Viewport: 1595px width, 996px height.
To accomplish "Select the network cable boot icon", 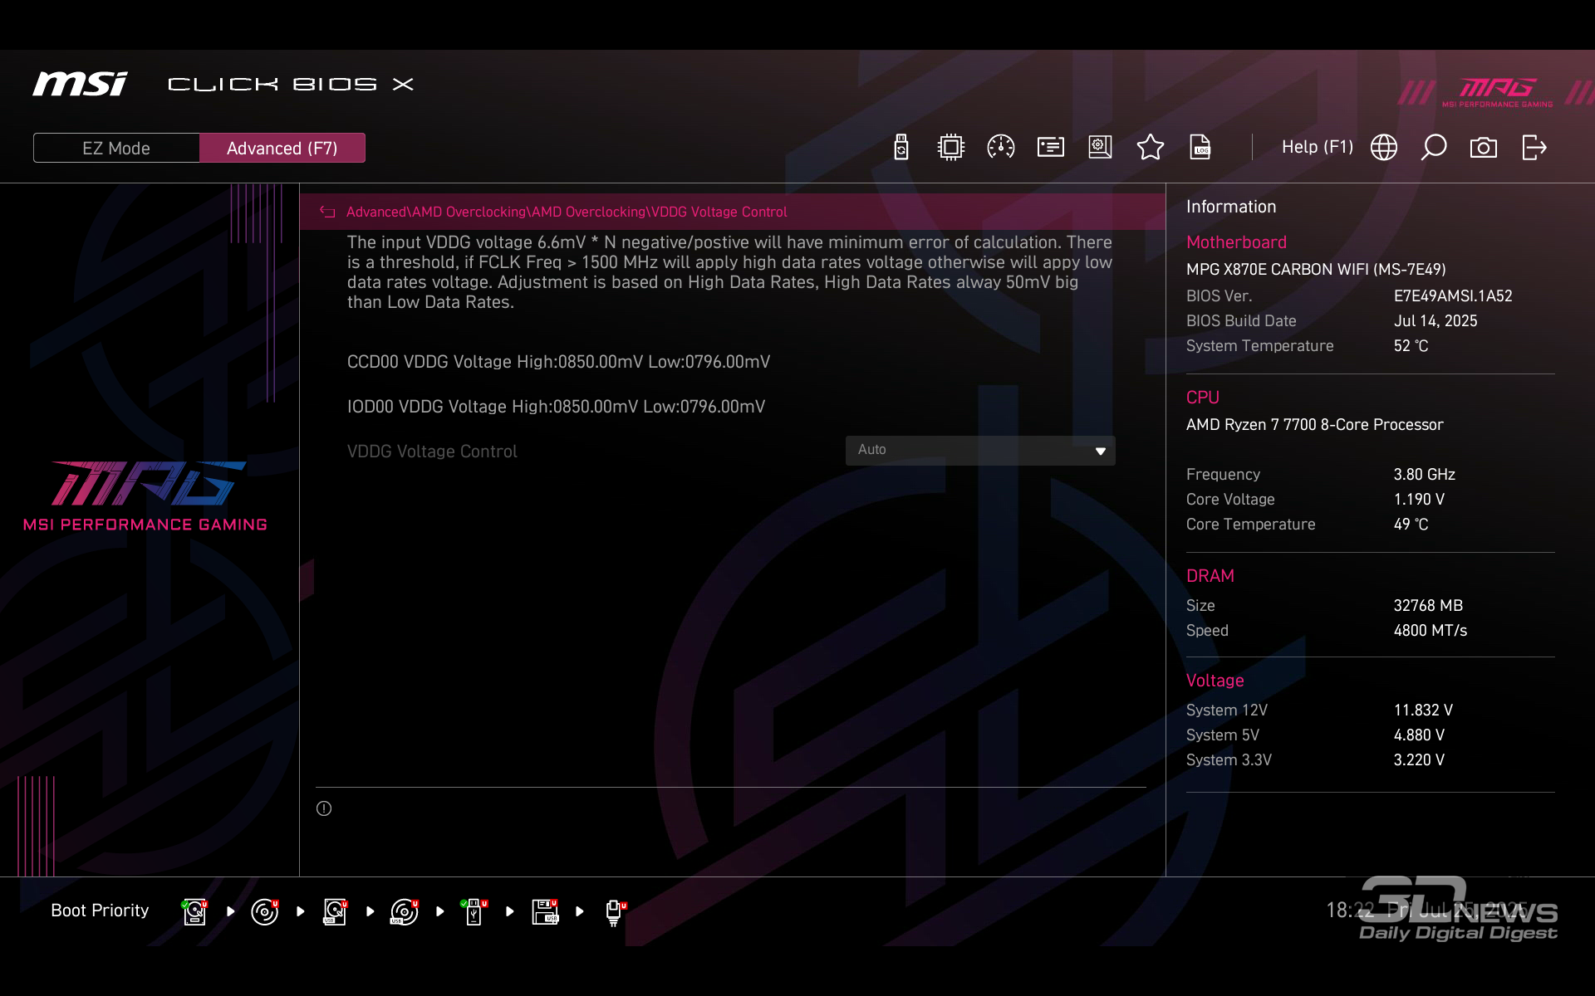I will [x=615, y=912].
